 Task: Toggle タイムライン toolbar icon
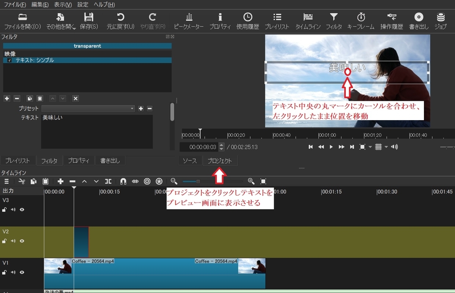click(x=308, y=21)
